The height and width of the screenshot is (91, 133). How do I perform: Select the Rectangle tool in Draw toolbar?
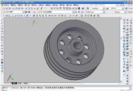2,31
